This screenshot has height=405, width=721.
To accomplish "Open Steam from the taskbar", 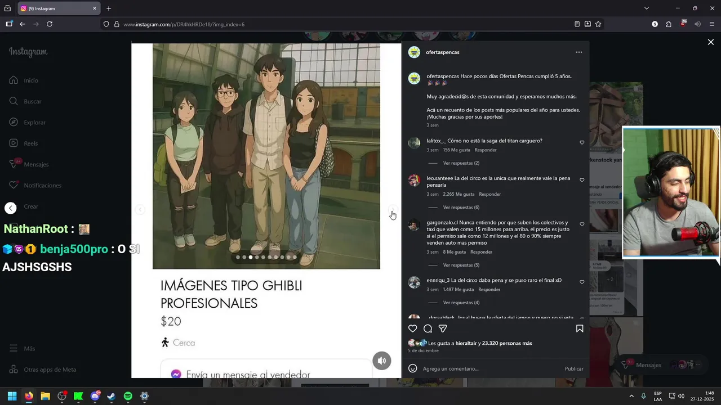I will coord(112,396).
